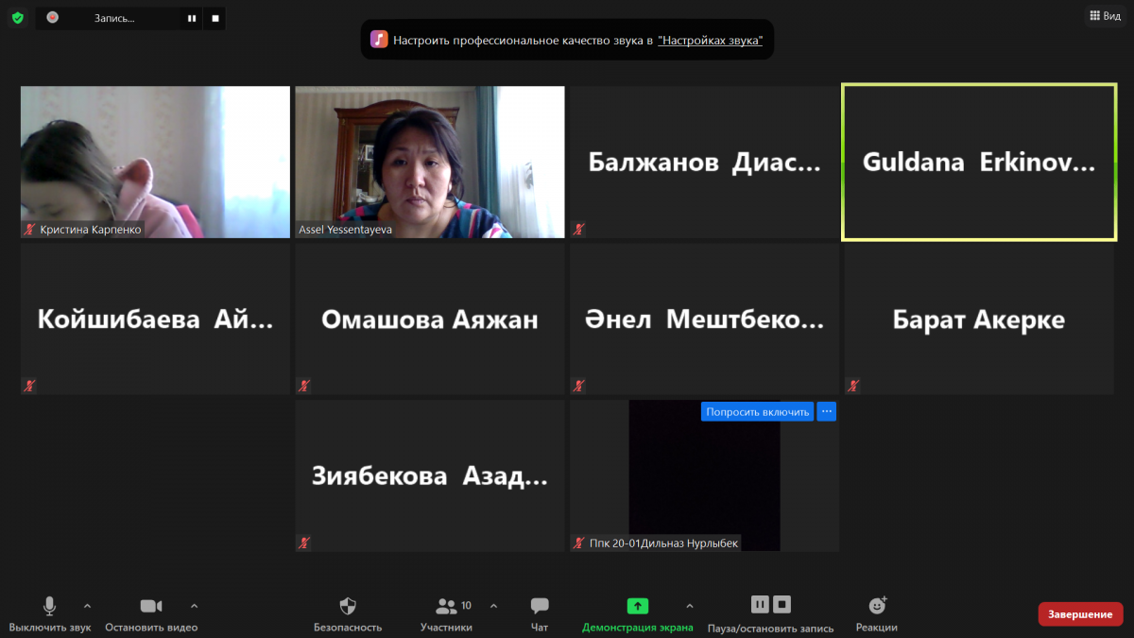Expand video options arrow beside camera
The image size is (1134, 638).
[194, 606]
